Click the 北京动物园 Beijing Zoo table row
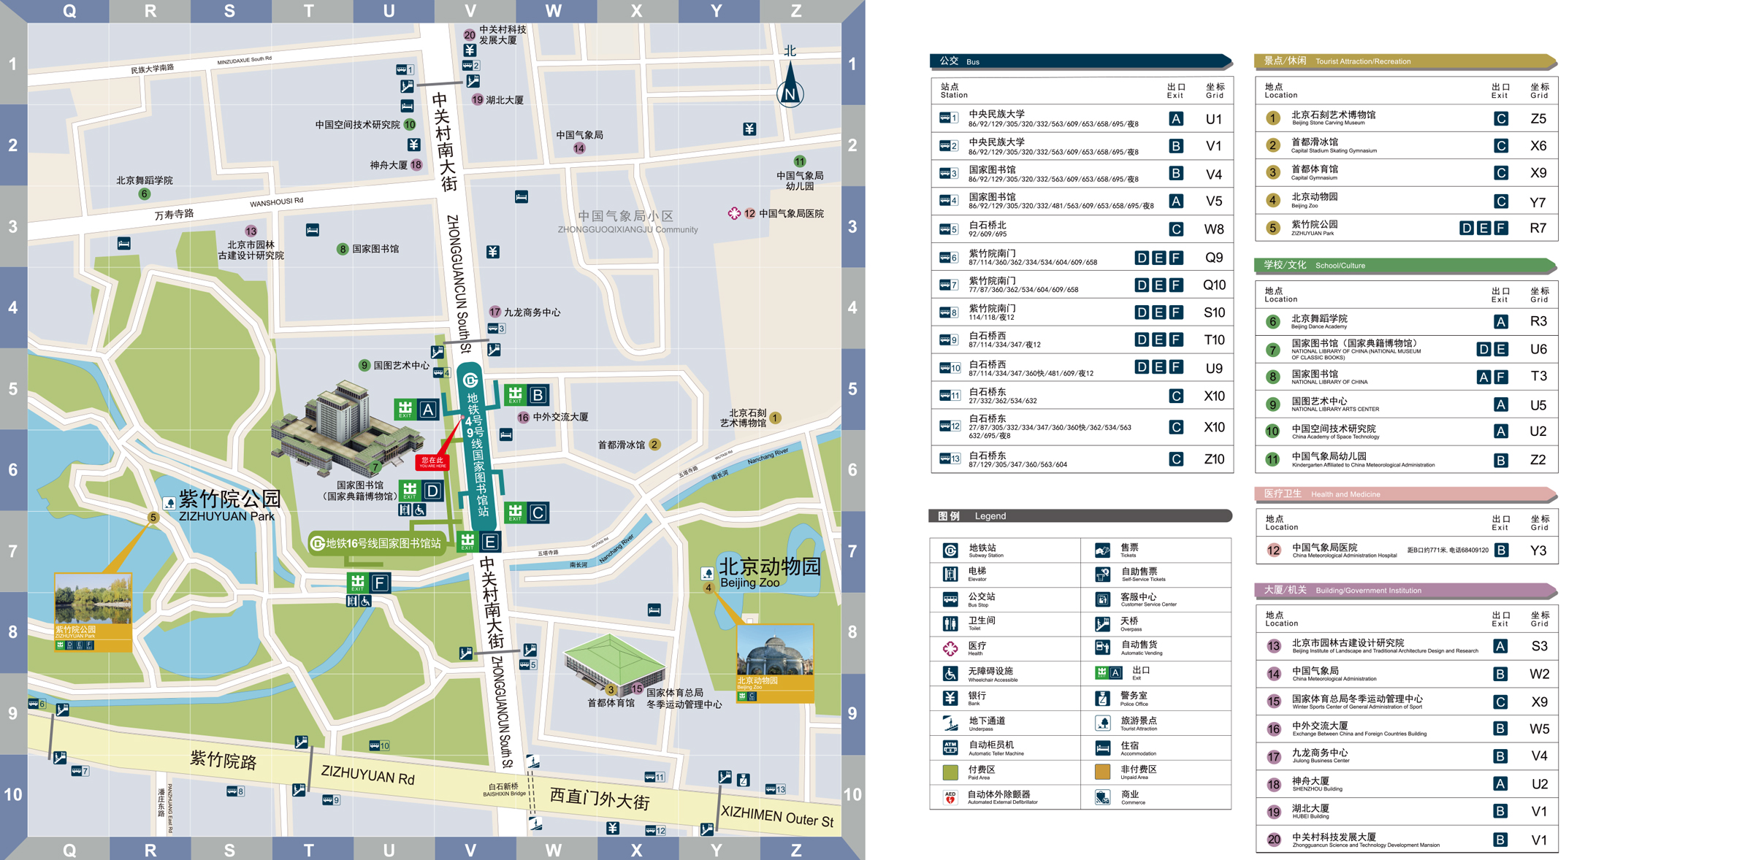 point(1407,201)
